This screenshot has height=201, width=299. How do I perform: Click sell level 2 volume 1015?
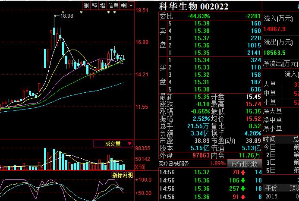(254, 45)
